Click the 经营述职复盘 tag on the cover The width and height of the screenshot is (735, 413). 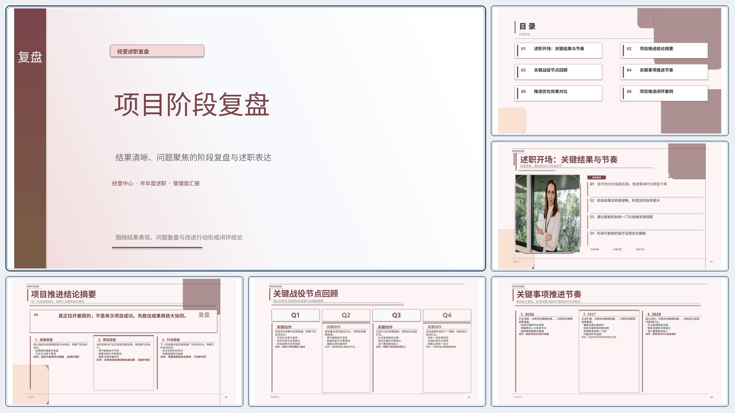157,51
